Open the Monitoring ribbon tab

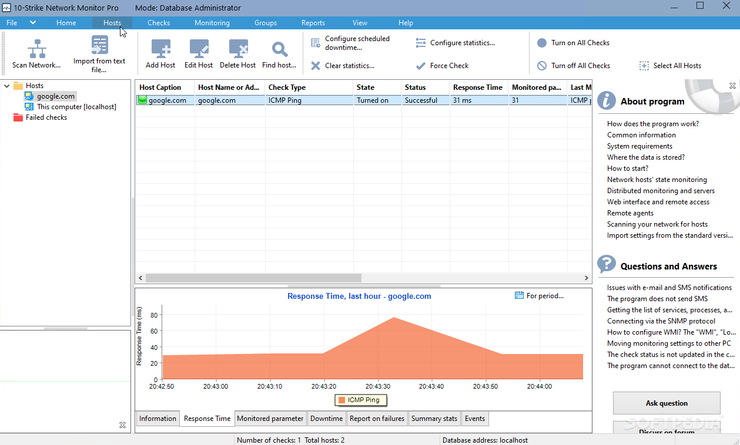coord(212,23)
